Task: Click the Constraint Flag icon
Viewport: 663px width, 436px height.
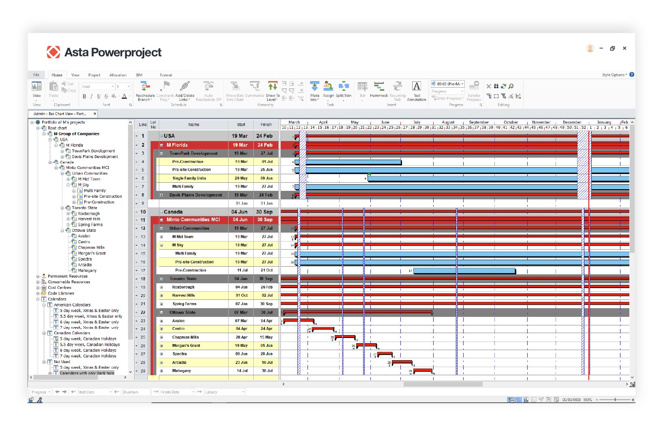Action: tap(165, 86)
